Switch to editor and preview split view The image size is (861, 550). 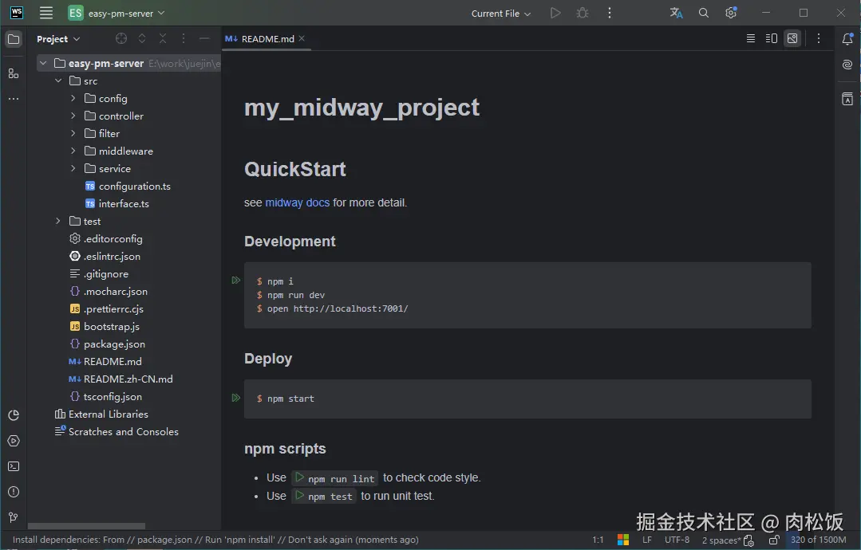point(772,38)
